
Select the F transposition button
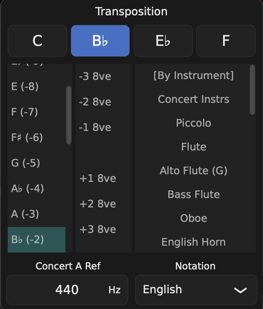coord(226,41)
